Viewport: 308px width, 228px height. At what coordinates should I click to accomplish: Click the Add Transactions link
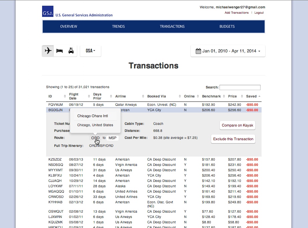237,13
